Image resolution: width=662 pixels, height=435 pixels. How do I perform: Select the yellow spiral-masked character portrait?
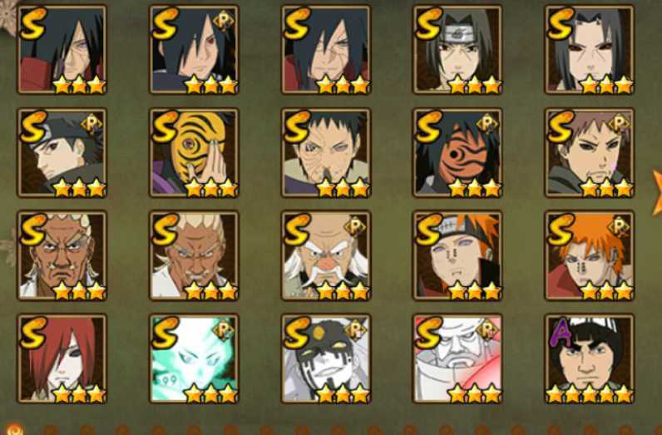[x=194, y=152]
